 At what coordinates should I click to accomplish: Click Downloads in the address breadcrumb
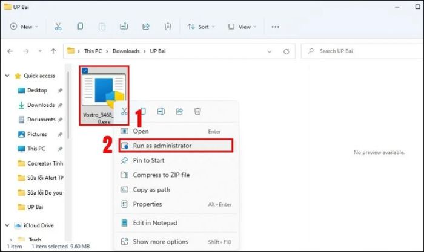click(126, 51)
